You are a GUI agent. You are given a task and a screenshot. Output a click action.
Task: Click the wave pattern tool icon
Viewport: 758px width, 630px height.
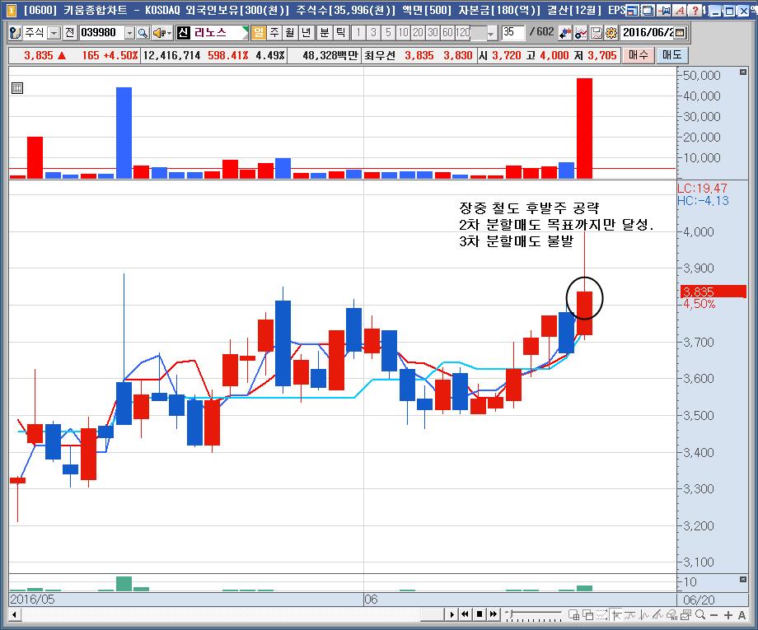[644, 614]
